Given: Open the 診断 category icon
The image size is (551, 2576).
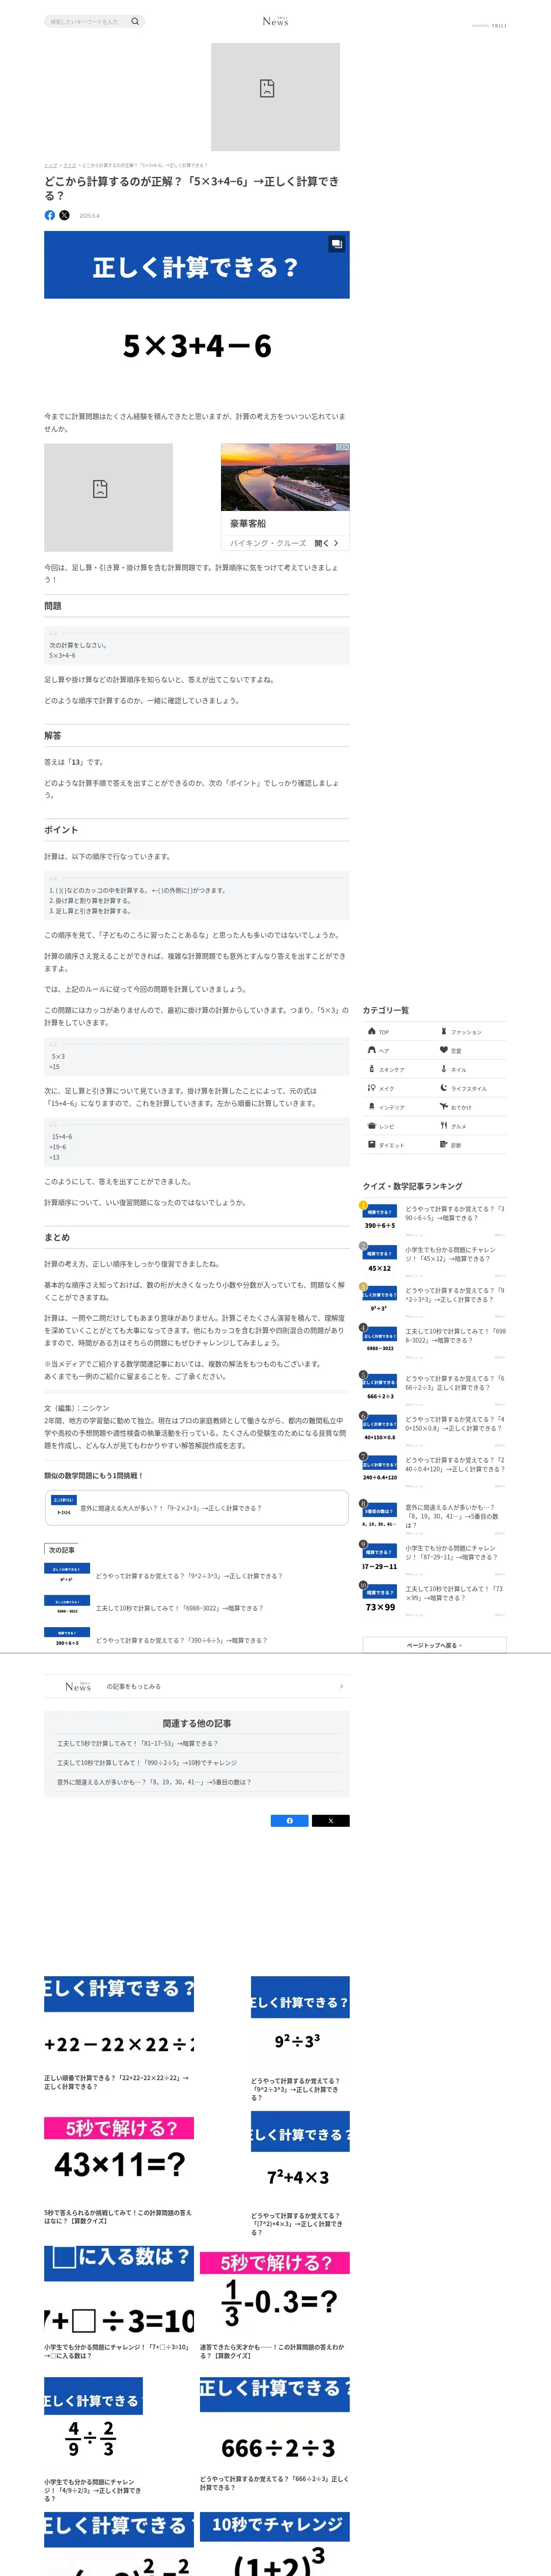Looking at the screenshot, I should tap(444, 1145).
